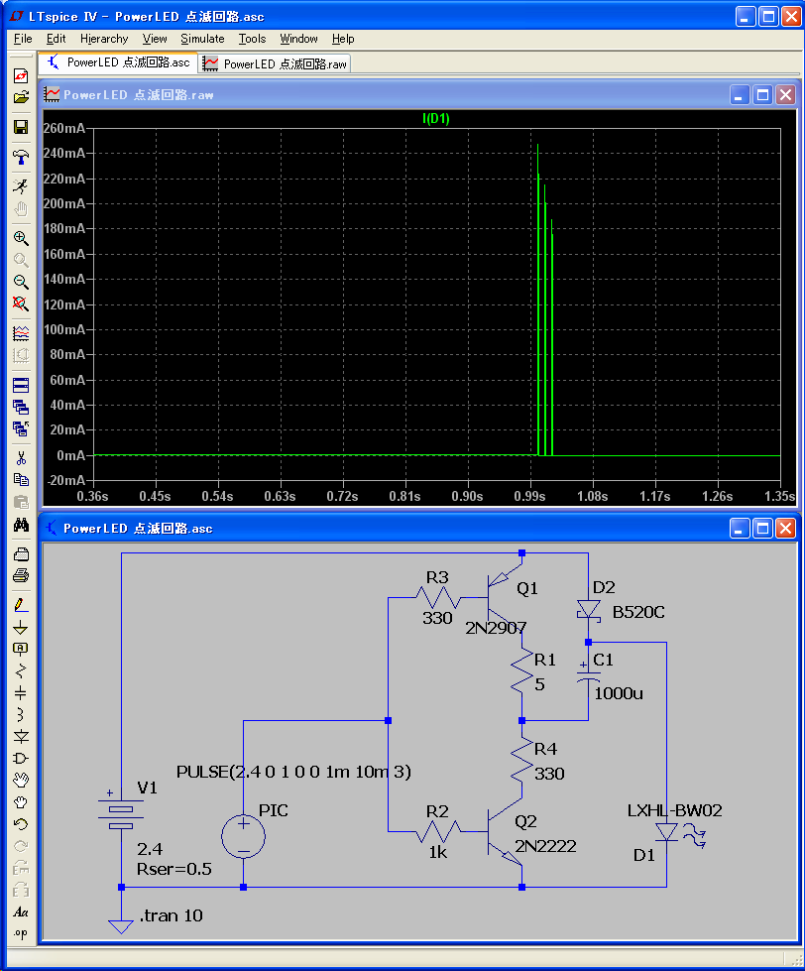Viewport: 805px width, 971px height.
Task: Click the Cut scissors icon
Action: [21, 458]
